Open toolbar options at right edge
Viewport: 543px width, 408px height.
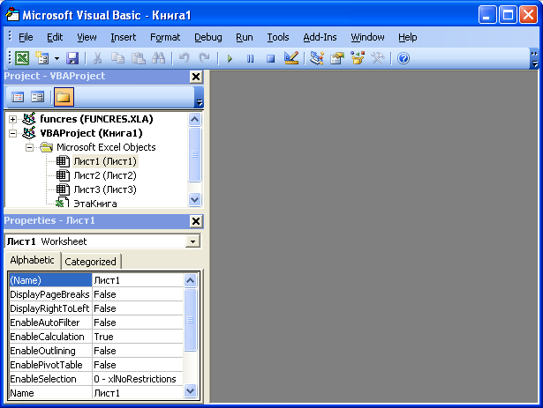[534, 59]
